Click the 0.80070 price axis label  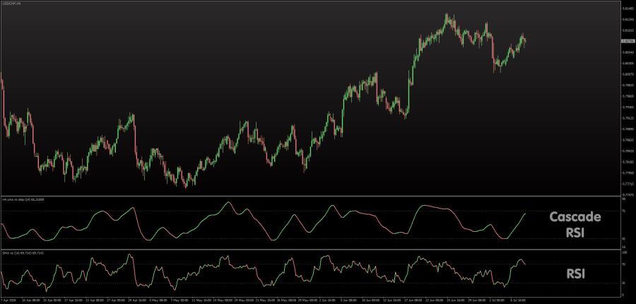tap(628, 74)
